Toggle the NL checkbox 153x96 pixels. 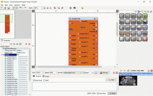pos(93,93)
